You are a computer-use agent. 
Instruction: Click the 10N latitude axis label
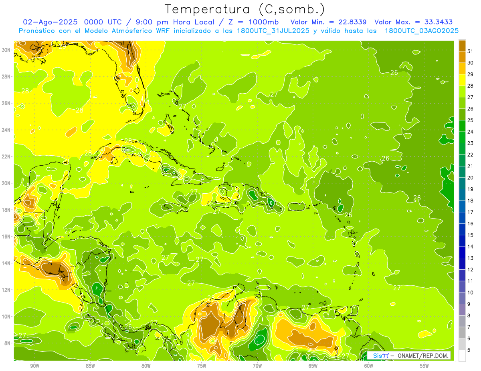[x=6, y=316]
